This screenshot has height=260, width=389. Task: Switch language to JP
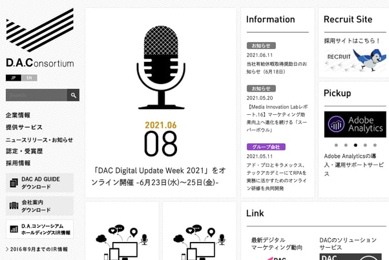(14, 78)
